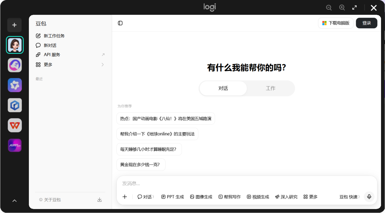This screenshot has height=213, width=385.
Task: Zoom out using the magnifier minus icon
Action: [329, 8]
